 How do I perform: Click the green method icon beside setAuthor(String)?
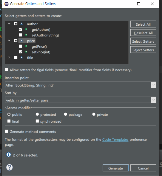point(26,35)
